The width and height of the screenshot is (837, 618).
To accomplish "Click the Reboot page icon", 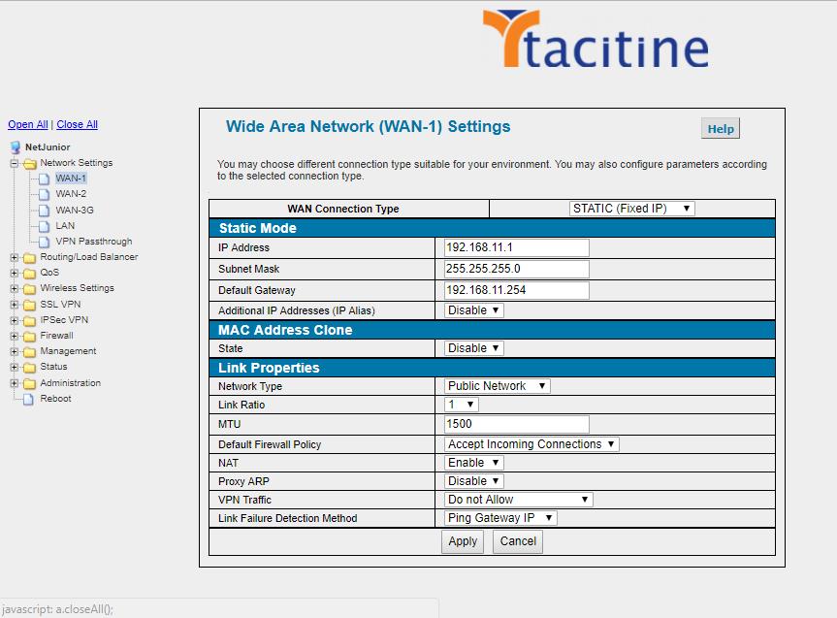I will point(29,399).
